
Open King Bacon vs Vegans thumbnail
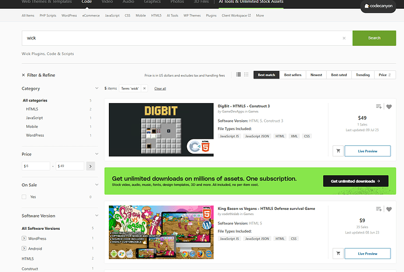point(161,232)
